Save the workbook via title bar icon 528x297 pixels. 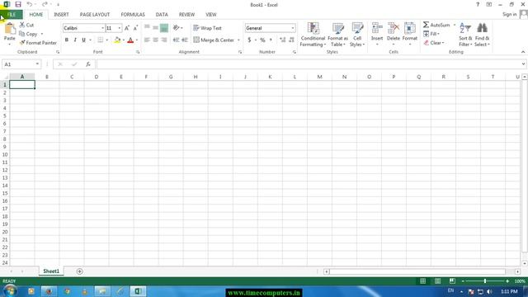[x=18, y=5]
